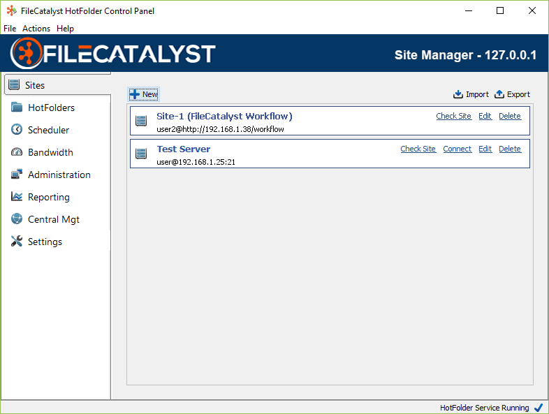549x414 pixels.
Task: Connect to Test Server
Action: (x=457, y=149)
